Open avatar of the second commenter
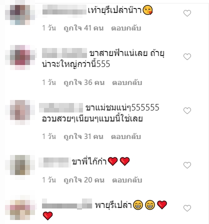The width and height of the screenshot is (209, 224). click(x=20, y=57)
